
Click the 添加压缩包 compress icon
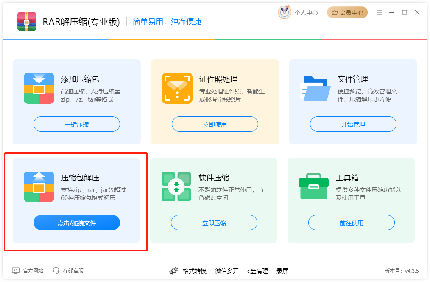click(x=39, y=88)
